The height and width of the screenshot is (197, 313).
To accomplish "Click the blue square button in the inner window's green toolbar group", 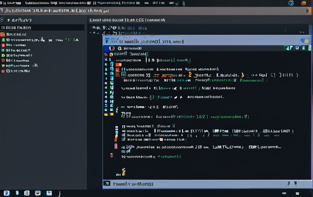I will pos(297,48).
